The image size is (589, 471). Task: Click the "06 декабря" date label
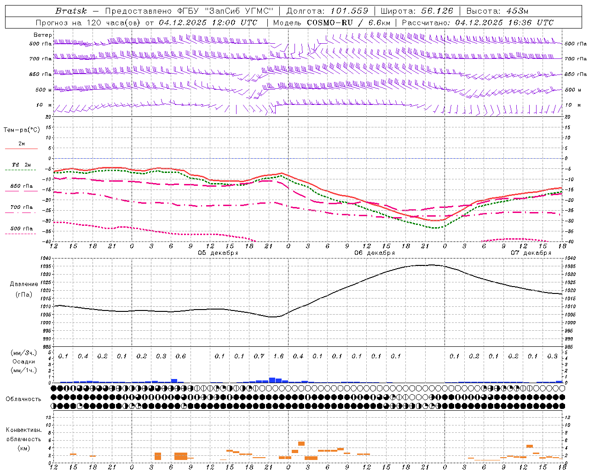pos(375,253)
